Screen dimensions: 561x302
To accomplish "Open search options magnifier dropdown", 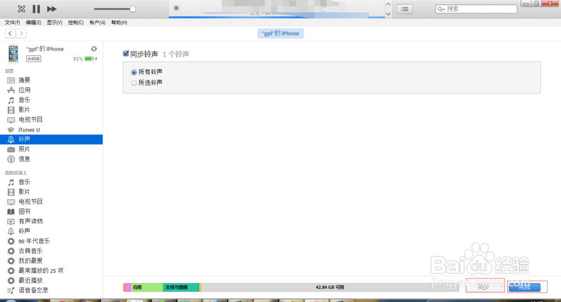I will (441, 9).
